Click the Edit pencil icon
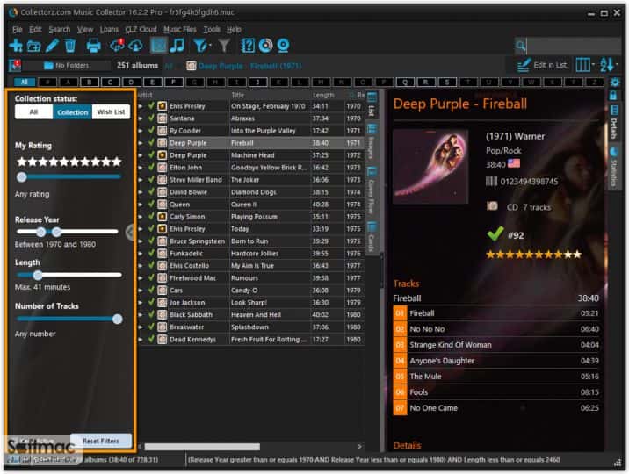 coord(52,46)
